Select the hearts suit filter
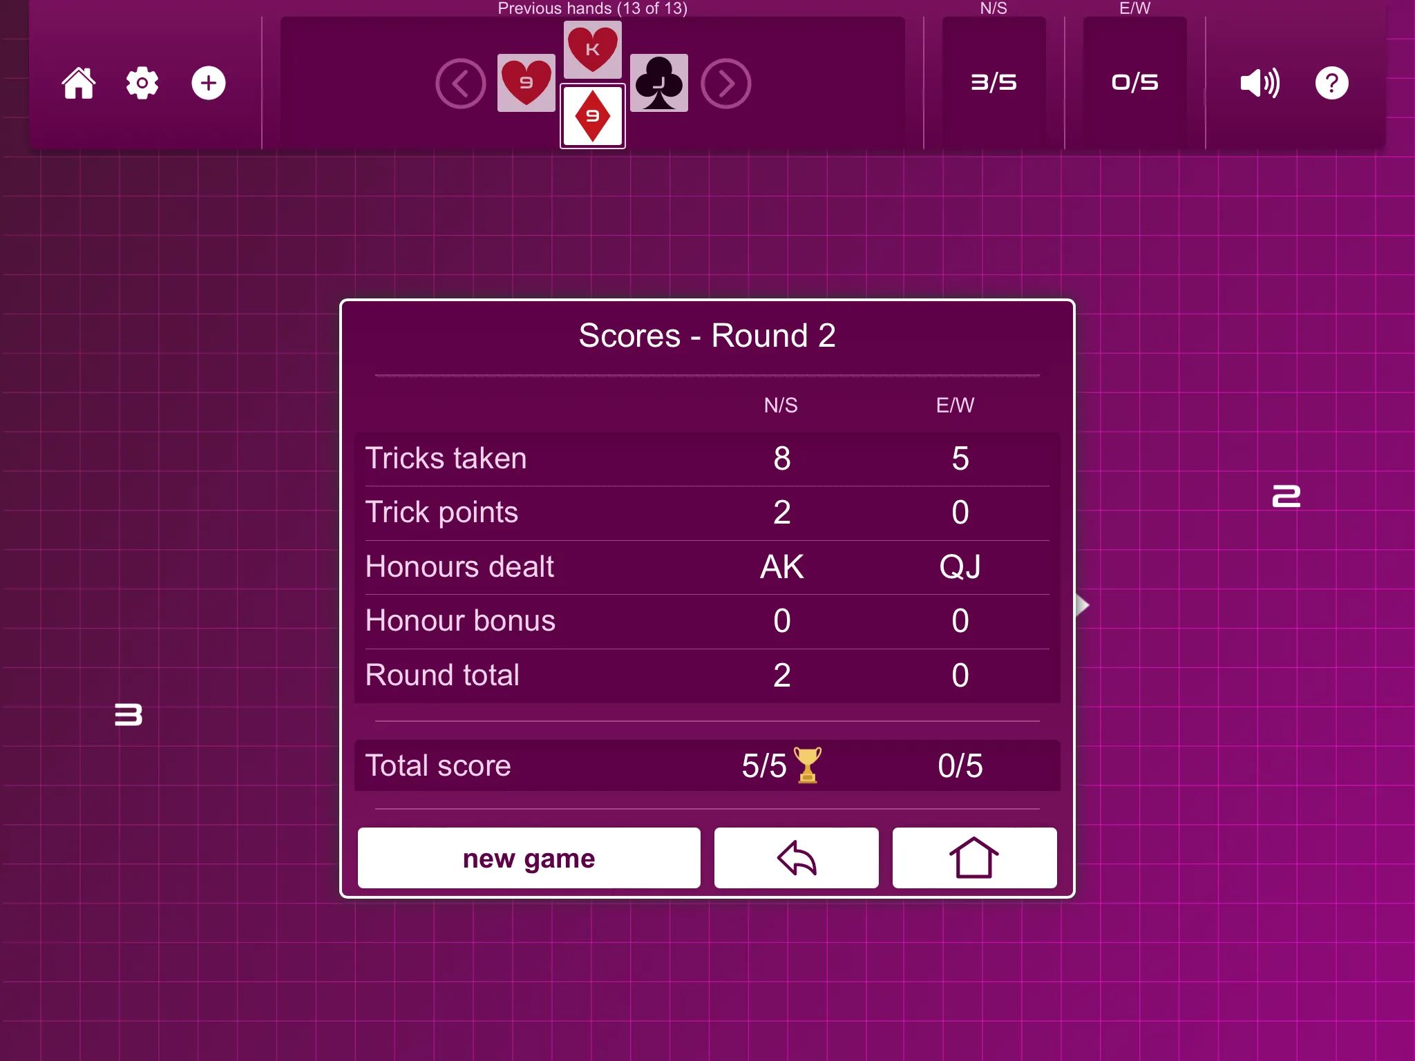 pyautogui.click(x=524, y=85)
